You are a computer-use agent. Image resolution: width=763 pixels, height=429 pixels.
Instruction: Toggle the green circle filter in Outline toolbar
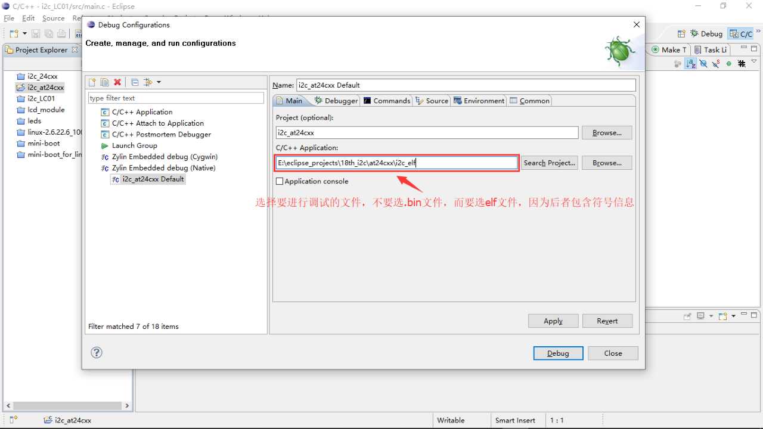pyautogui.click(x=728, y=63)
